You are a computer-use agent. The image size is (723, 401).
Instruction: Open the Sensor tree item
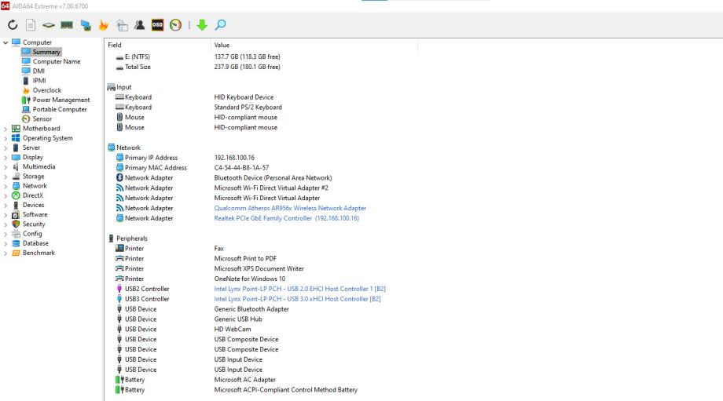point(42,118)
